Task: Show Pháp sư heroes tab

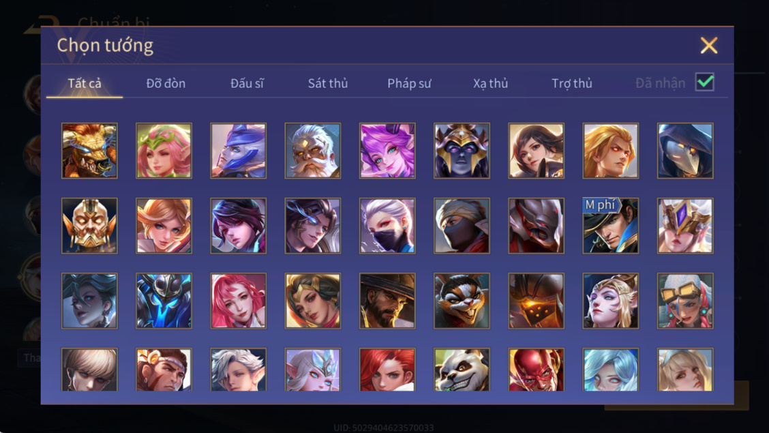Action: 409,83
